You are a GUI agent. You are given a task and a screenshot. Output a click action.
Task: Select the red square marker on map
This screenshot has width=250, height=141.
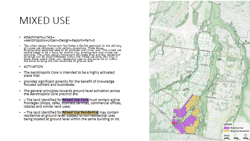173,123
